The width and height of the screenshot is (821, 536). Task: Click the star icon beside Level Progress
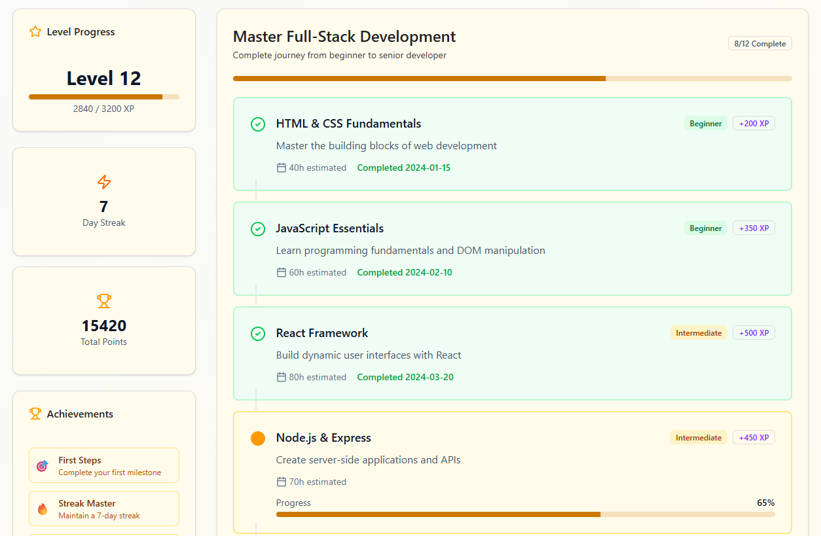click(35, 31)
